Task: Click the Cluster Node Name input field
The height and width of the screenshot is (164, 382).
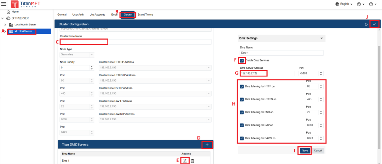Action: [136, 42]
